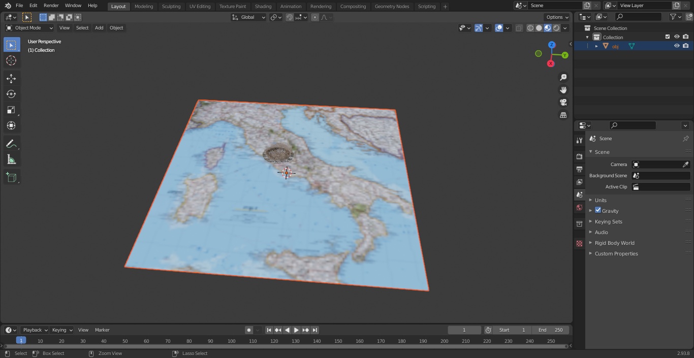Click the viewport zoom magnifier icon
Screen dimensions: 694x358
coord(563,77)
